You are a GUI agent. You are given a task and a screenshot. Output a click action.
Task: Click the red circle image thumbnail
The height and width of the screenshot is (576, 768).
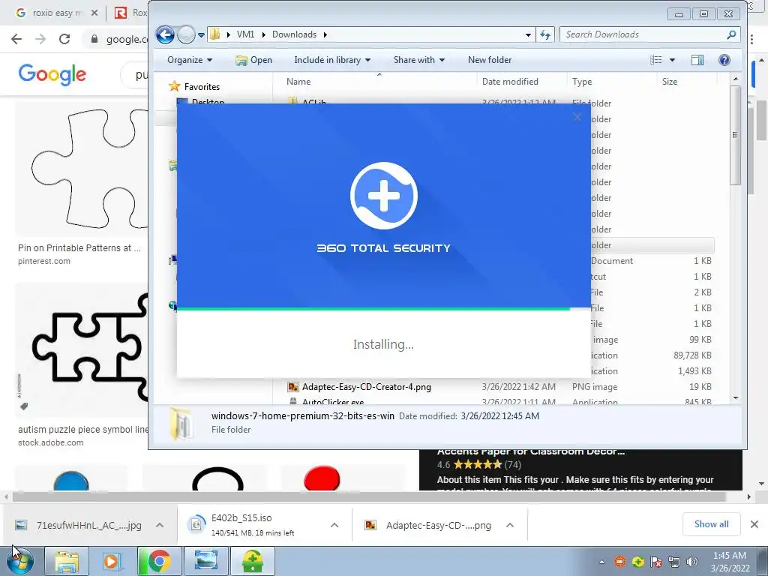322,478
